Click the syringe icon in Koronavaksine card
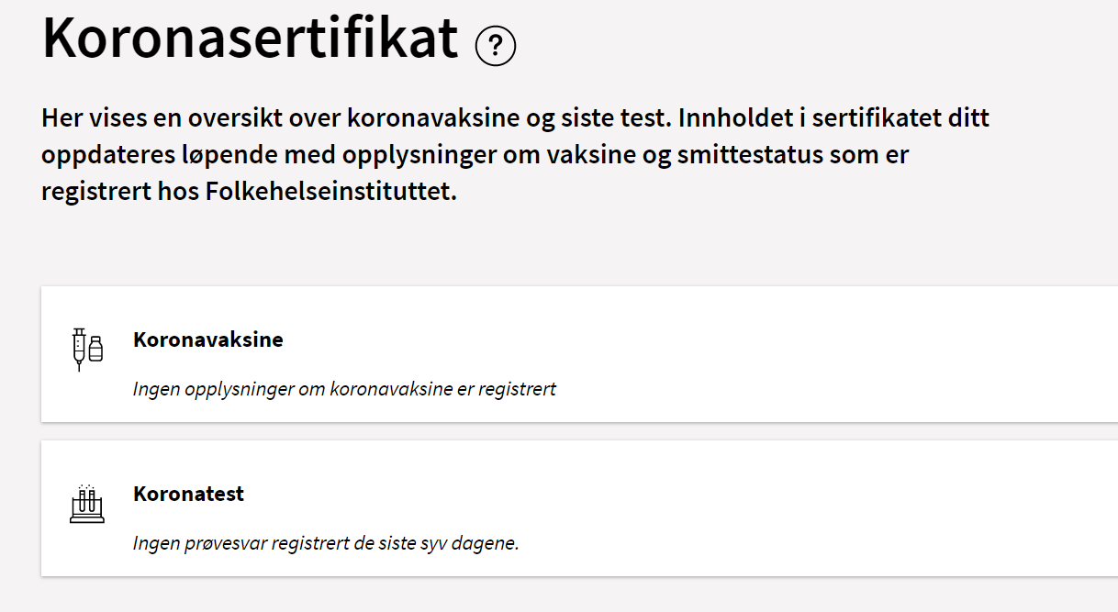The height and width of the screenshot is (612, 1118). point(79,349)
